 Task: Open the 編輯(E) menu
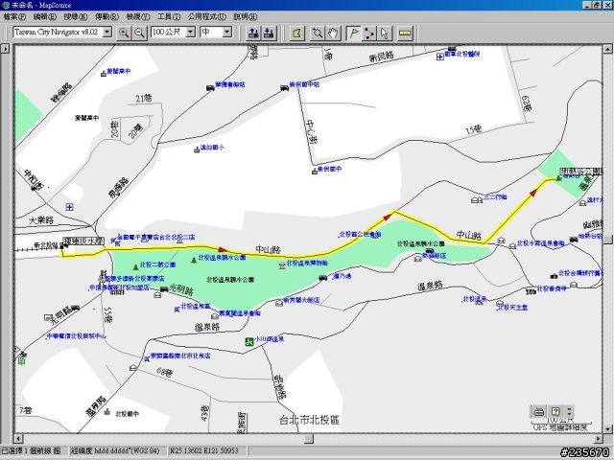click(x=45, y=17)
